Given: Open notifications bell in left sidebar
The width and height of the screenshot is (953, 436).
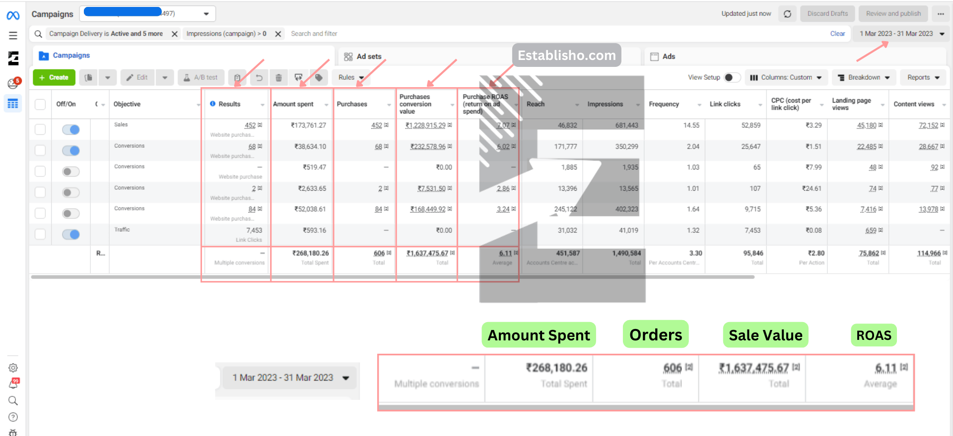Looking at the screenshot, I should tap(13, 384).
